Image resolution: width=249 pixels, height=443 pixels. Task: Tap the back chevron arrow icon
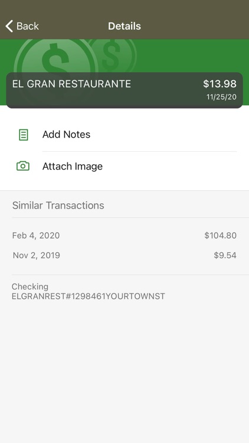(9, 26)
